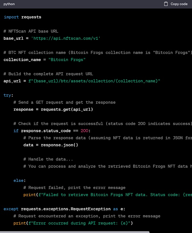
Task: Click the 'Error occurred' print statement
Action: 73,223
